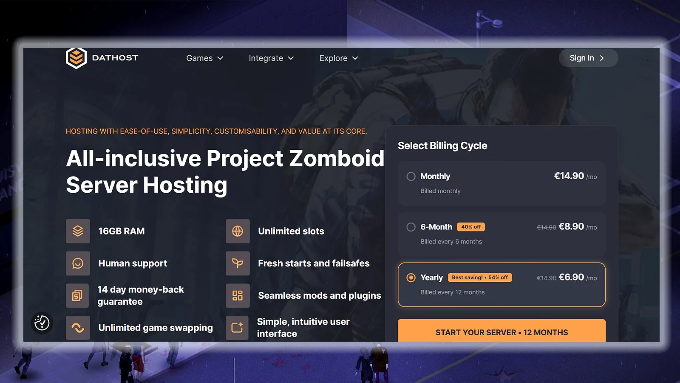The width and height of the screenshot is (680, 383).
Task: Click the Unlimited game swapping wave icon
Action: point(78,328)
